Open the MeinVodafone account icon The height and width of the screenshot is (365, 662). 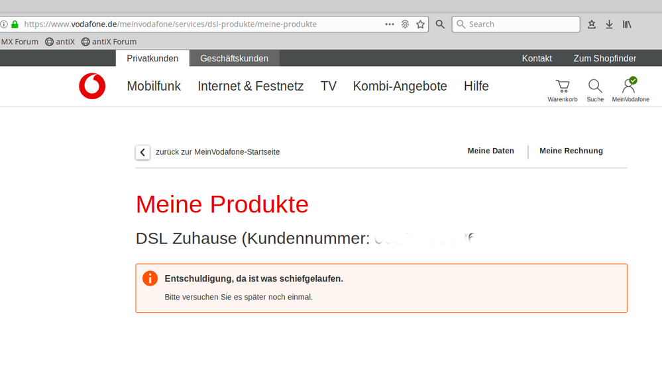pos(630,90)
